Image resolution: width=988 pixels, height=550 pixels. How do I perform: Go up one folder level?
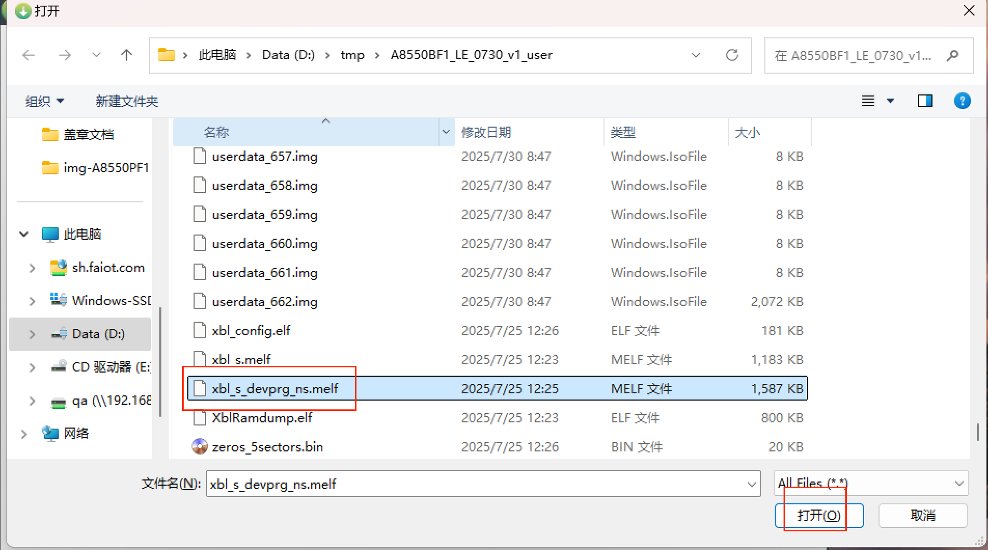(x=126, y=55)
